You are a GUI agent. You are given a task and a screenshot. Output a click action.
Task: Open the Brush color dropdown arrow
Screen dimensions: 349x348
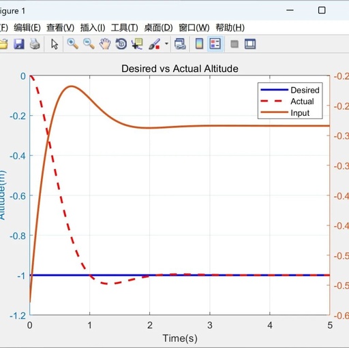tap(166, 44)
